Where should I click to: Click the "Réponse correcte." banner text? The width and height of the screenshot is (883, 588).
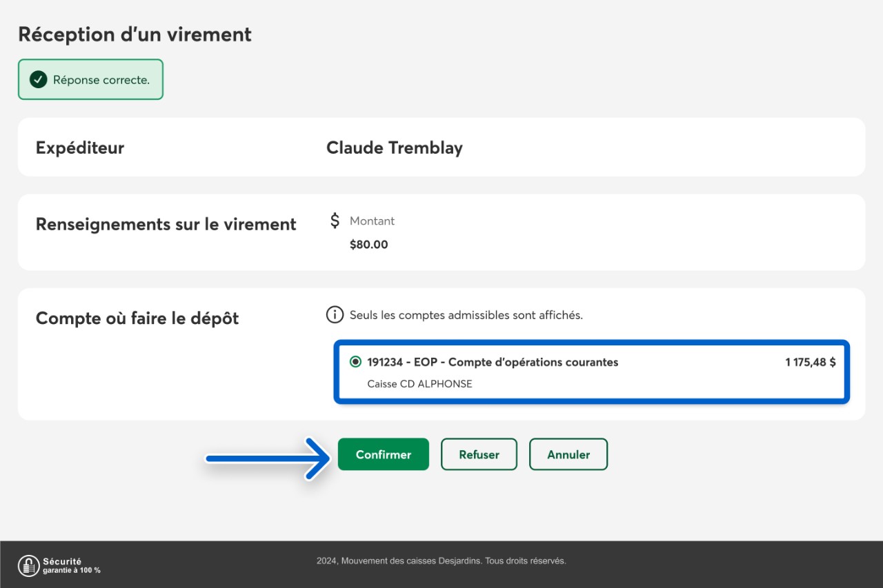pos(101,80)
